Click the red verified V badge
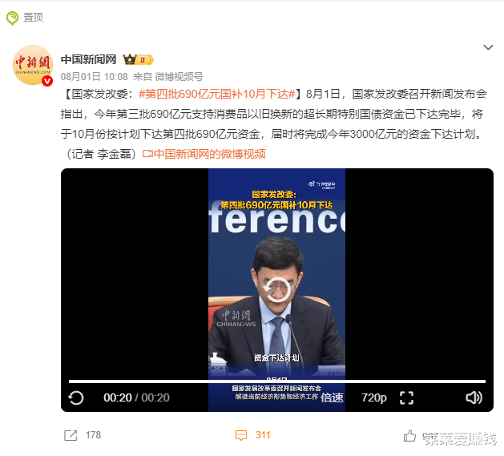Image resolution: width=504 pixels, height=456 pixels. [x=47, y=81]
